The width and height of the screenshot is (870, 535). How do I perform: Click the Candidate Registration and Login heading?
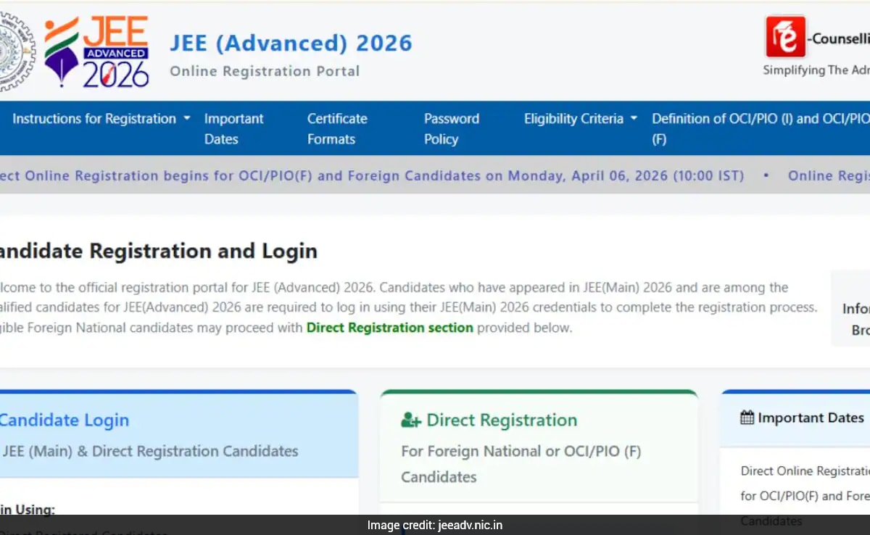pyautogui.click(x=158, y=252)
